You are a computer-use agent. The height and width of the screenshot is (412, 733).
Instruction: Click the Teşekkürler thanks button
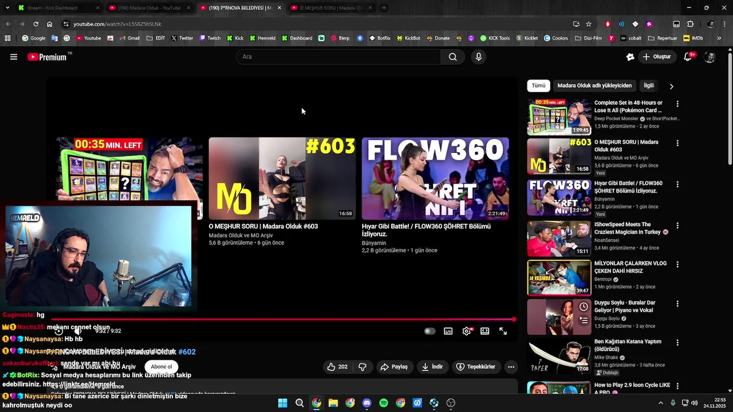point(475,367)
